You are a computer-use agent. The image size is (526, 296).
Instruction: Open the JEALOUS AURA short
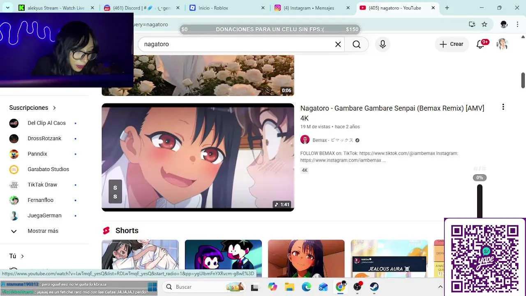(x=389, y=259)
